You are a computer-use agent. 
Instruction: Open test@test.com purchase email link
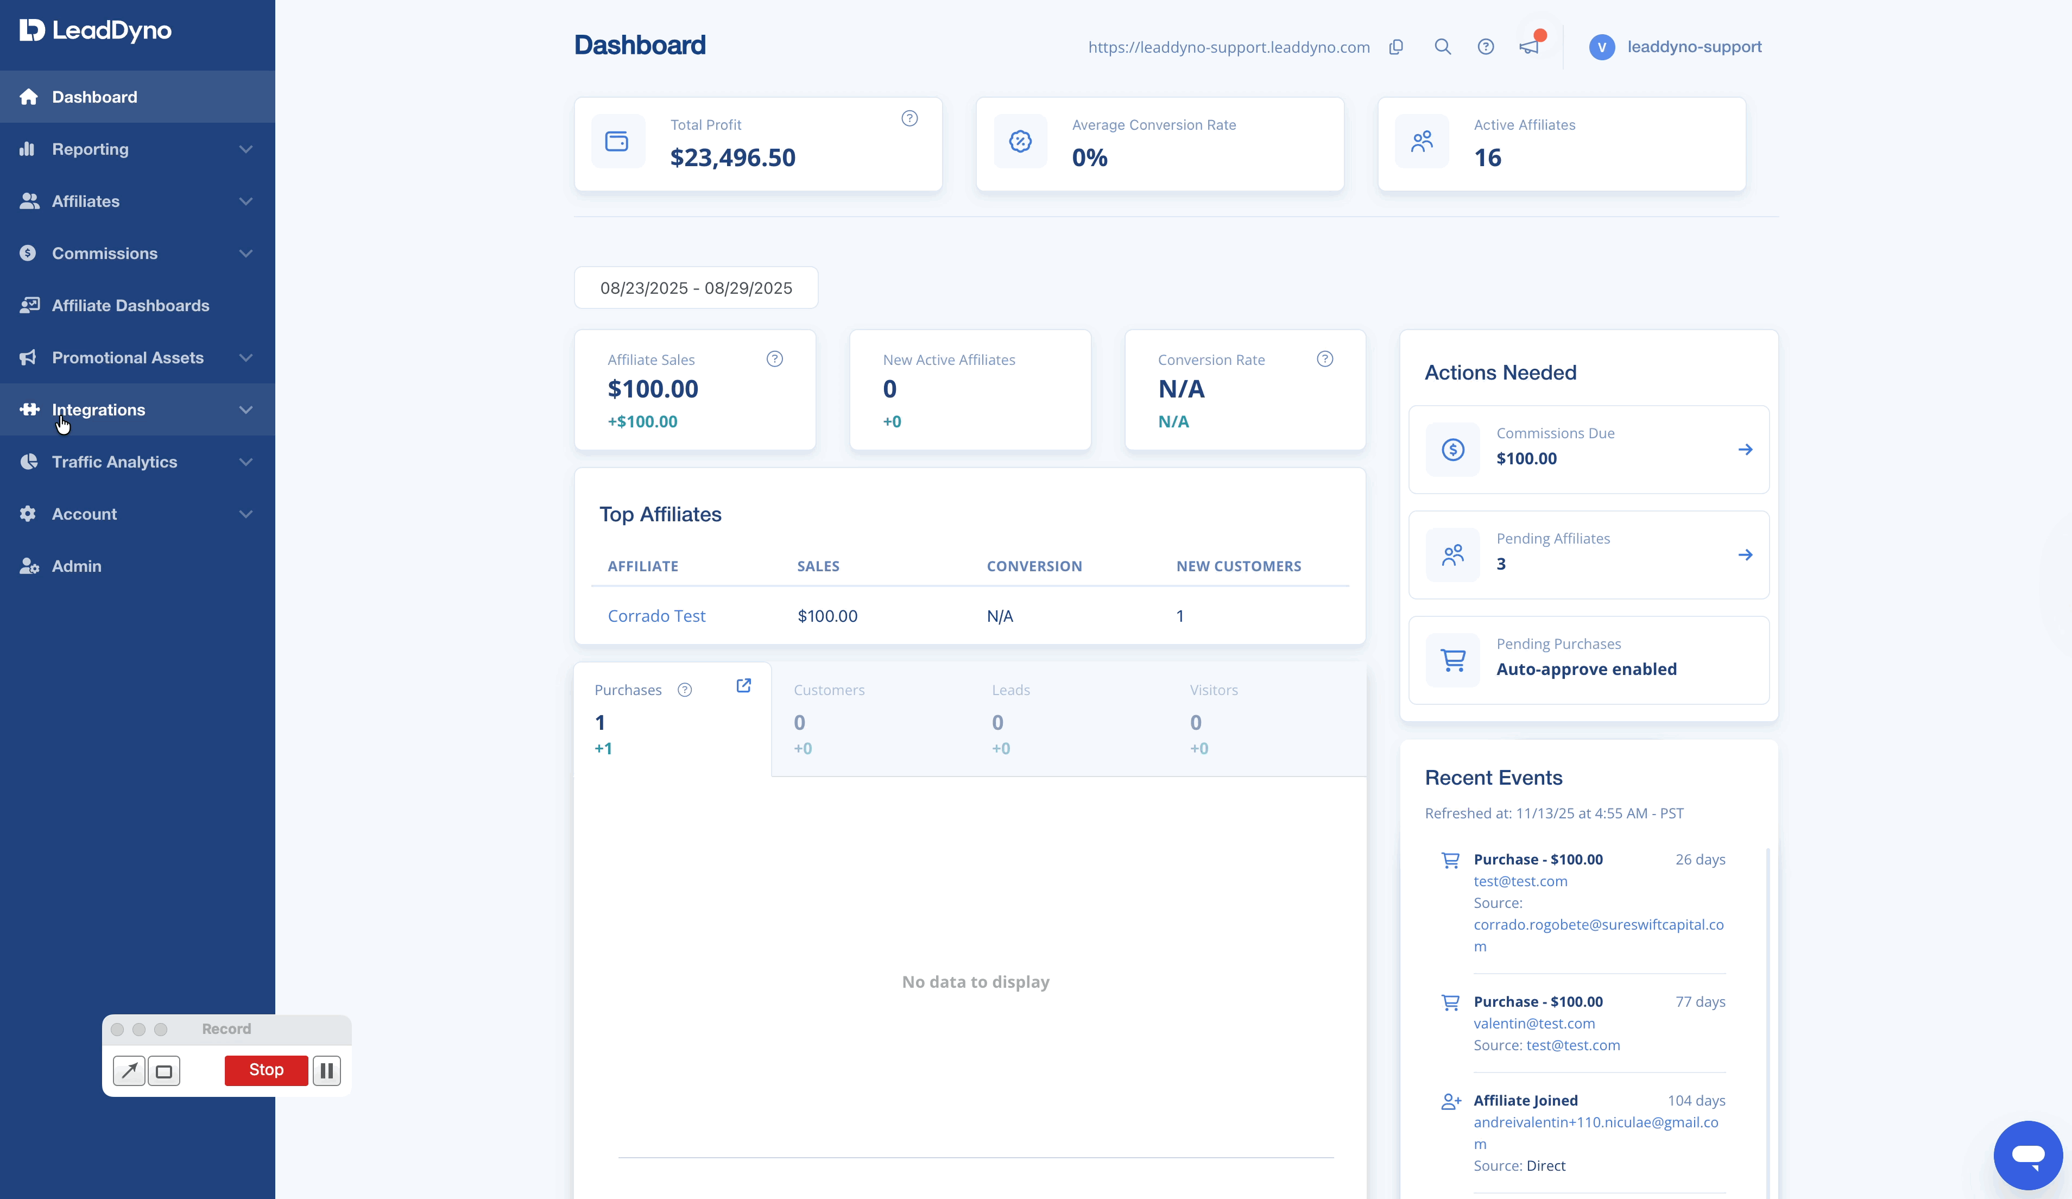tap(1520, 881)
